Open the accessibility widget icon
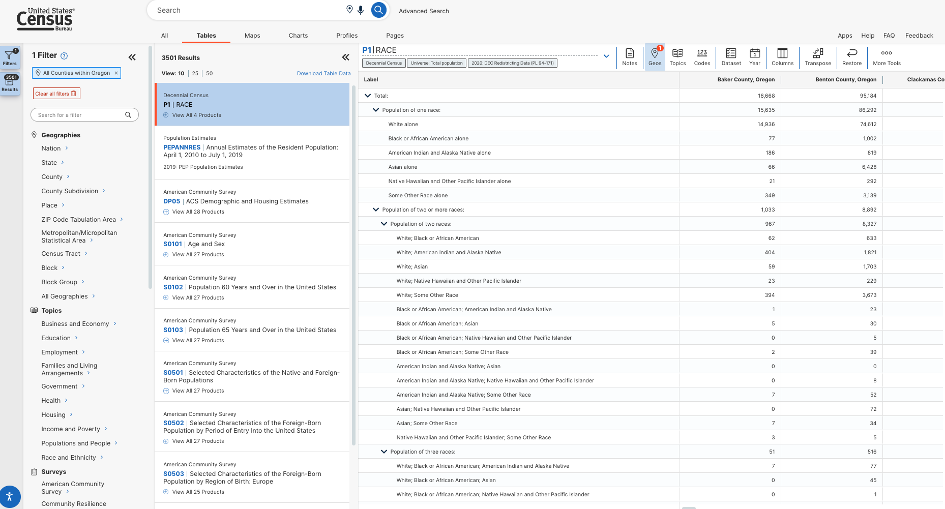945x509 pixels. tap(9, 496)
